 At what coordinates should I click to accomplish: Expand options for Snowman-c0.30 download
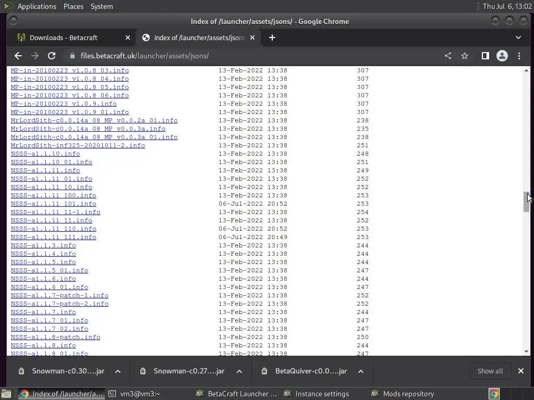pos(118,371)
